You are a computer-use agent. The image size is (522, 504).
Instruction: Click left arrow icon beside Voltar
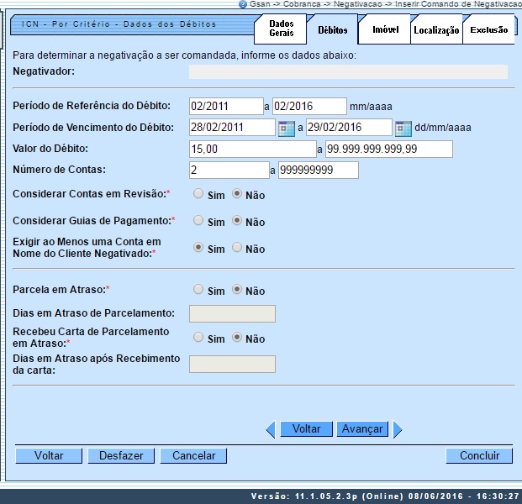(271, 429)
